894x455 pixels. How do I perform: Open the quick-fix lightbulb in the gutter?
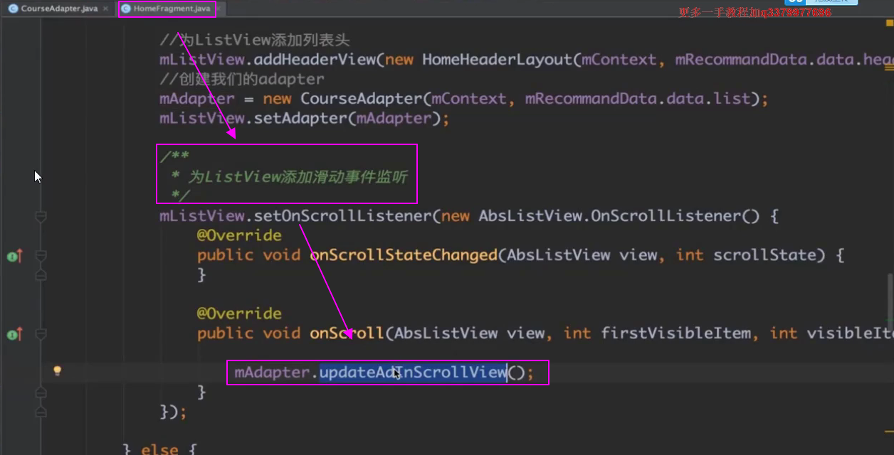tap(58, 370)
